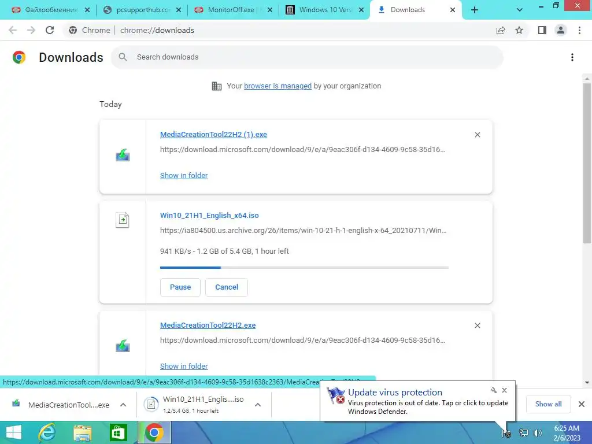The height and width of the screenshot is (444, 592).
Task: Remove MediaCreationTool22H2 (1).exe from the list
Action: tap(478, 135)
